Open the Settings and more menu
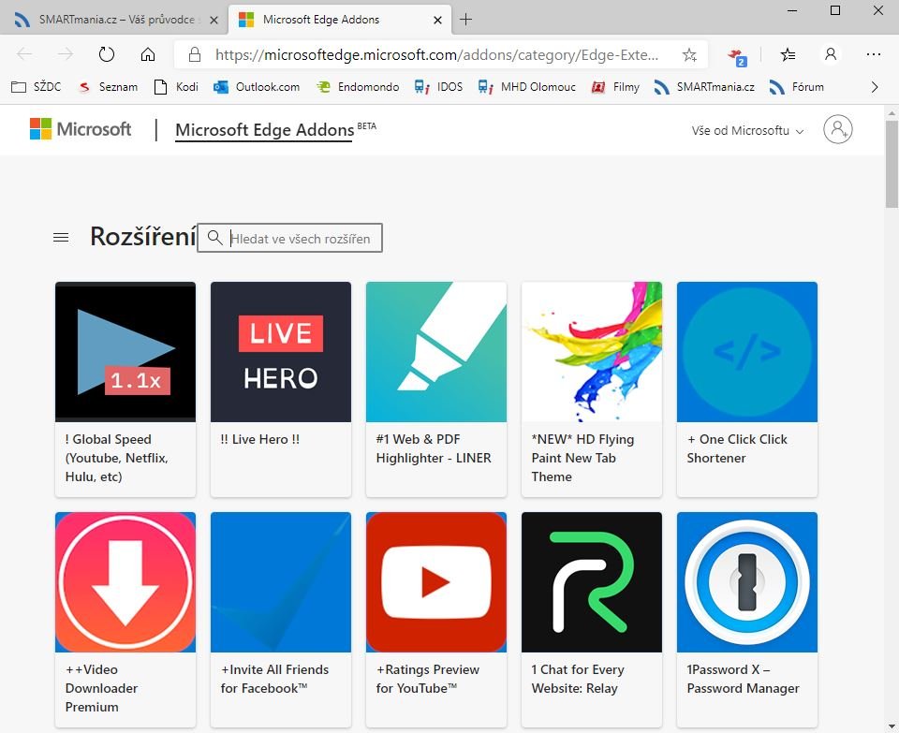The image size is (899, 733). click(873, 54)
